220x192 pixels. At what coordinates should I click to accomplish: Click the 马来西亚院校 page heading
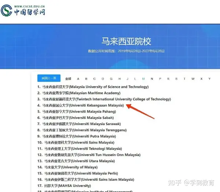point(126,41)
